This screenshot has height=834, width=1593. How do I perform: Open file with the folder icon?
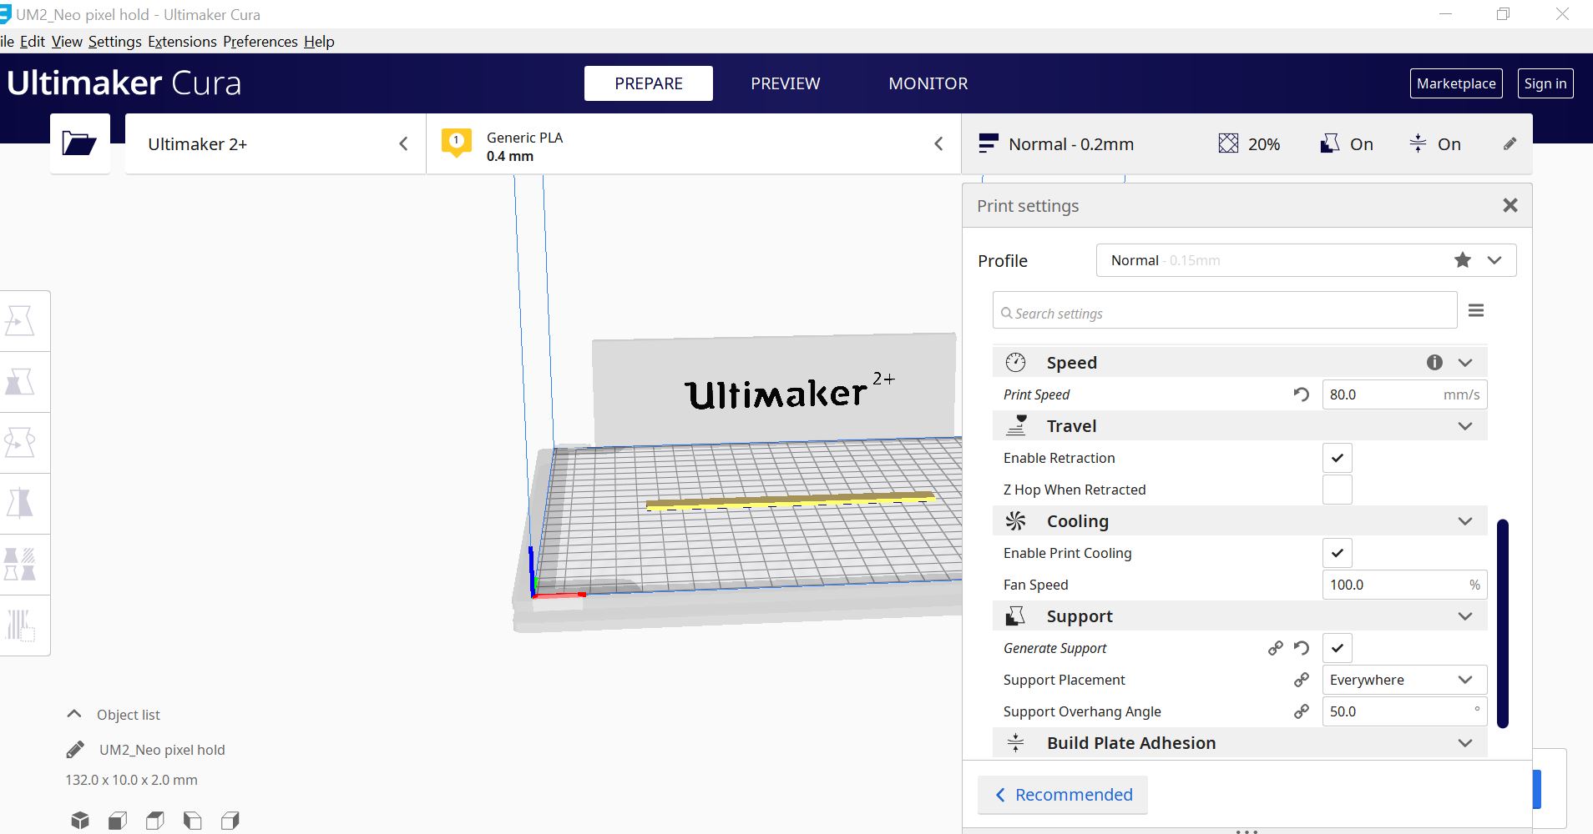[79, 143]
